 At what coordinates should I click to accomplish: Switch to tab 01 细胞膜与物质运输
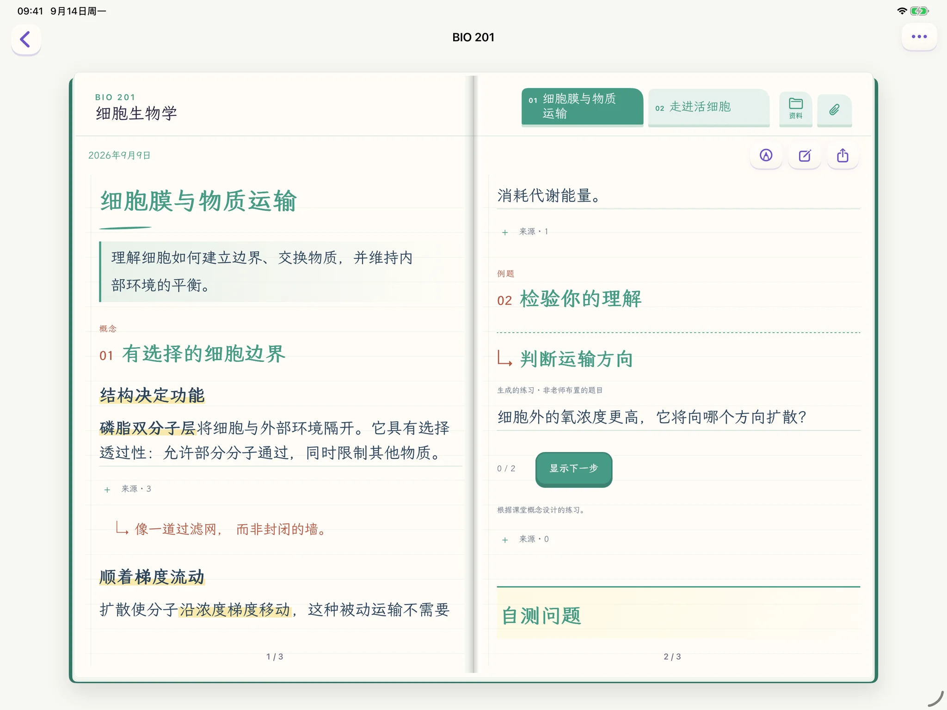[582, 106]
